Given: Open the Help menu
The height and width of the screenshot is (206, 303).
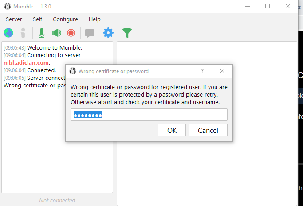Looking at the screenshot, I should [x=94, y=19].
